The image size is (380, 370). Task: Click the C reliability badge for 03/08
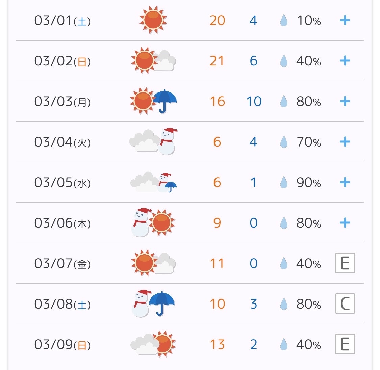(345, 303)
